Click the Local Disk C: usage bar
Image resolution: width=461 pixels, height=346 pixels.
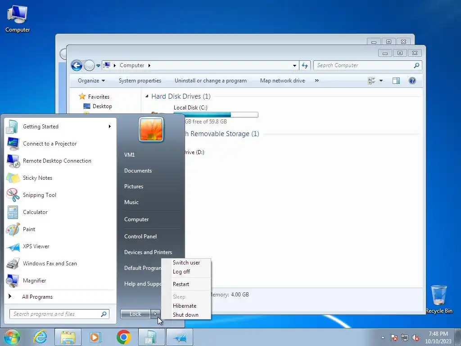(x=216, y=114)
